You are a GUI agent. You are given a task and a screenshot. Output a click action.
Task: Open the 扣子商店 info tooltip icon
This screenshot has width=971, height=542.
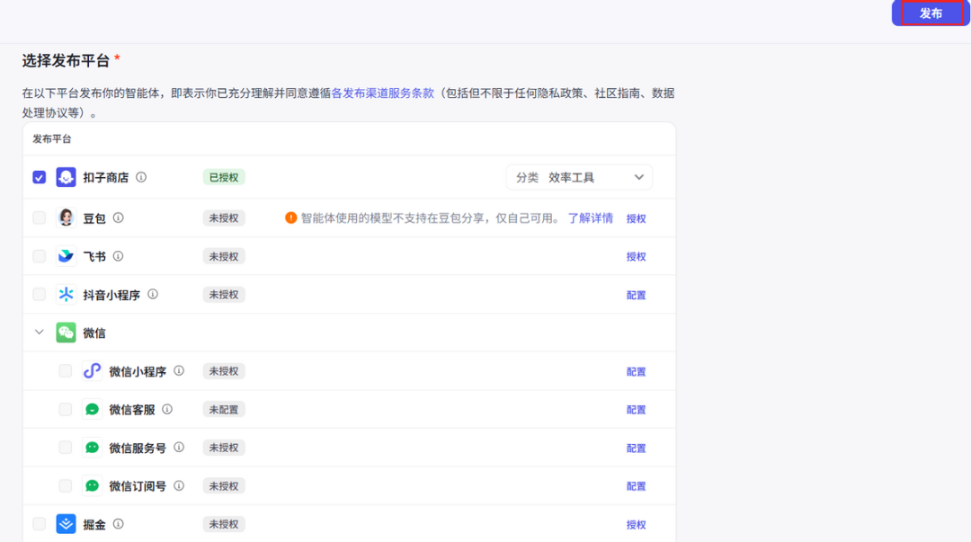click(141, 177)
